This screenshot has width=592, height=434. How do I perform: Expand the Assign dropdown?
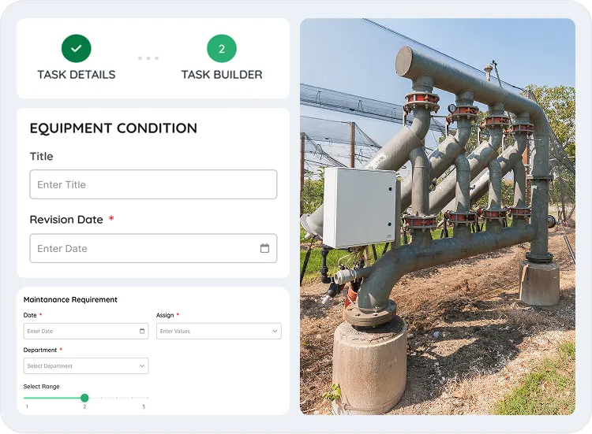(219, 331)
